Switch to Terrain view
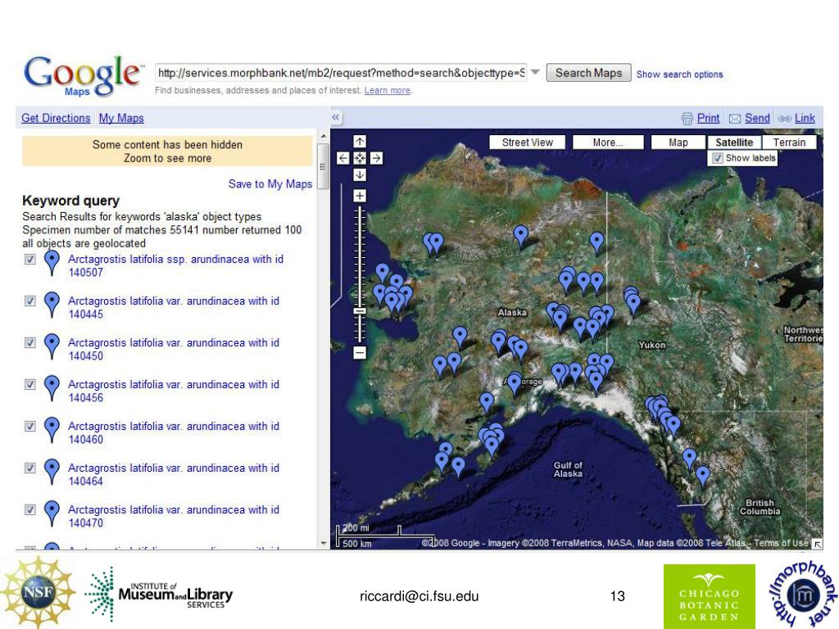The width and height of the screenshot is (839, 629). (789, 143)
